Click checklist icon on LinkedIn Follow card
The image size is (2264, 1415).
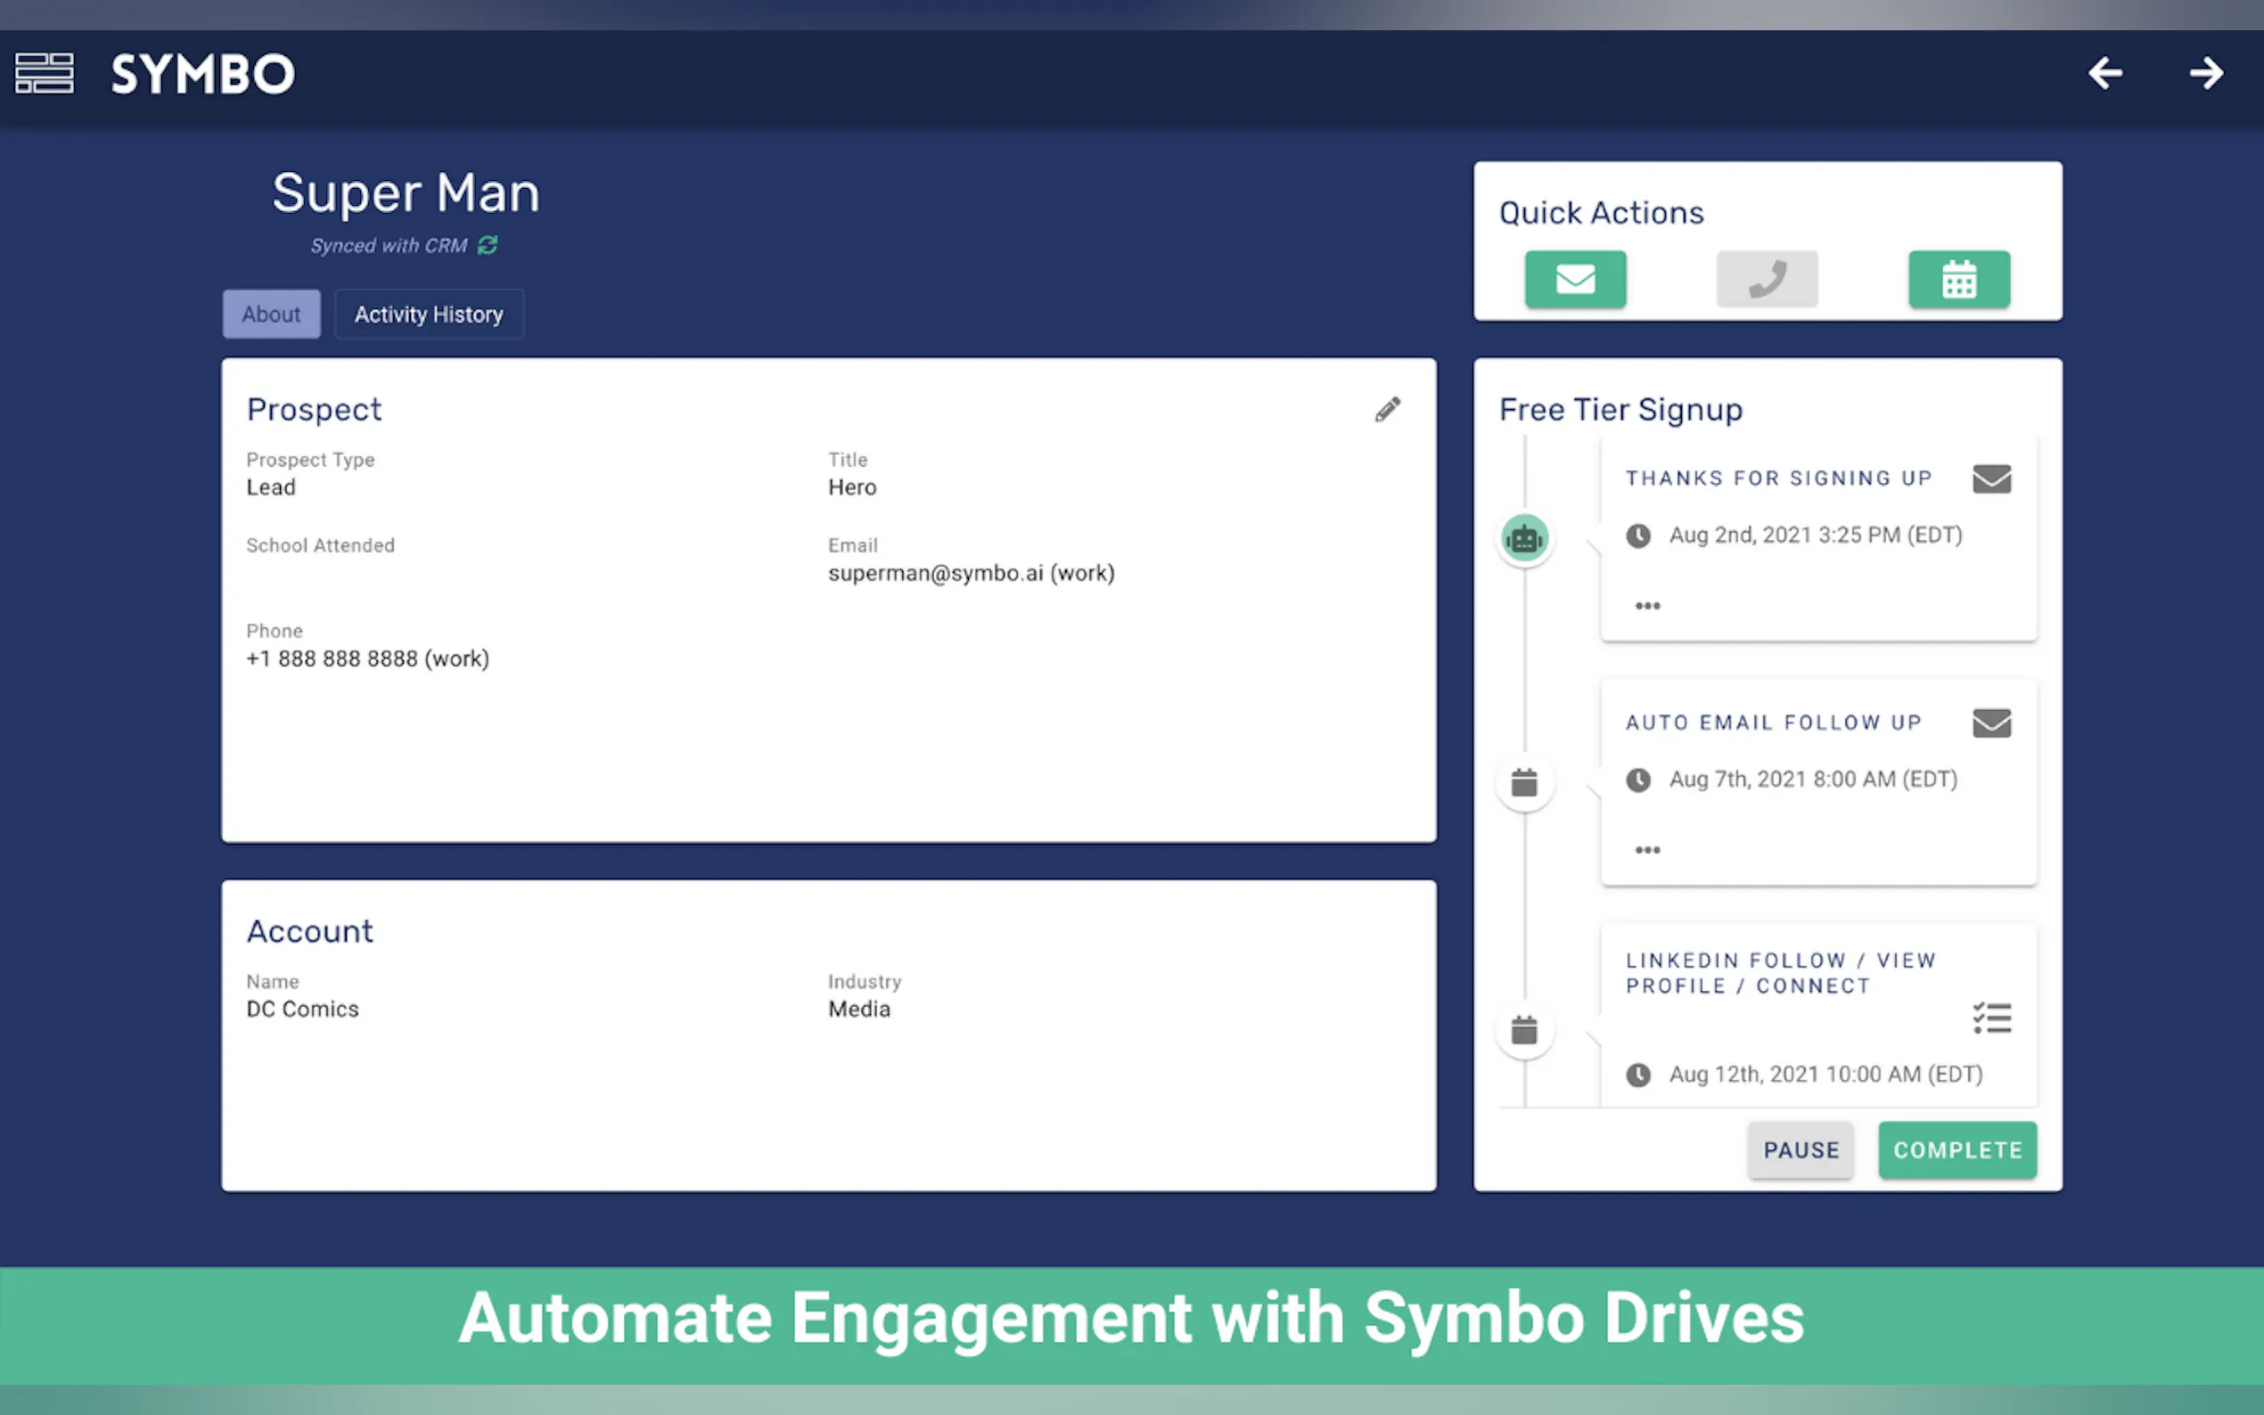pyautogui.click(x=1991, y=1018)
